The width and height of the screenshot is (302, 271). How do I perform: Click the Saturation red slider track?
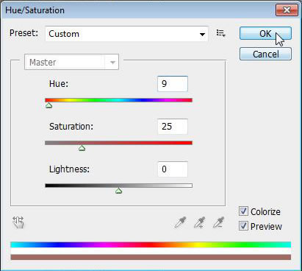coord(118,143)
